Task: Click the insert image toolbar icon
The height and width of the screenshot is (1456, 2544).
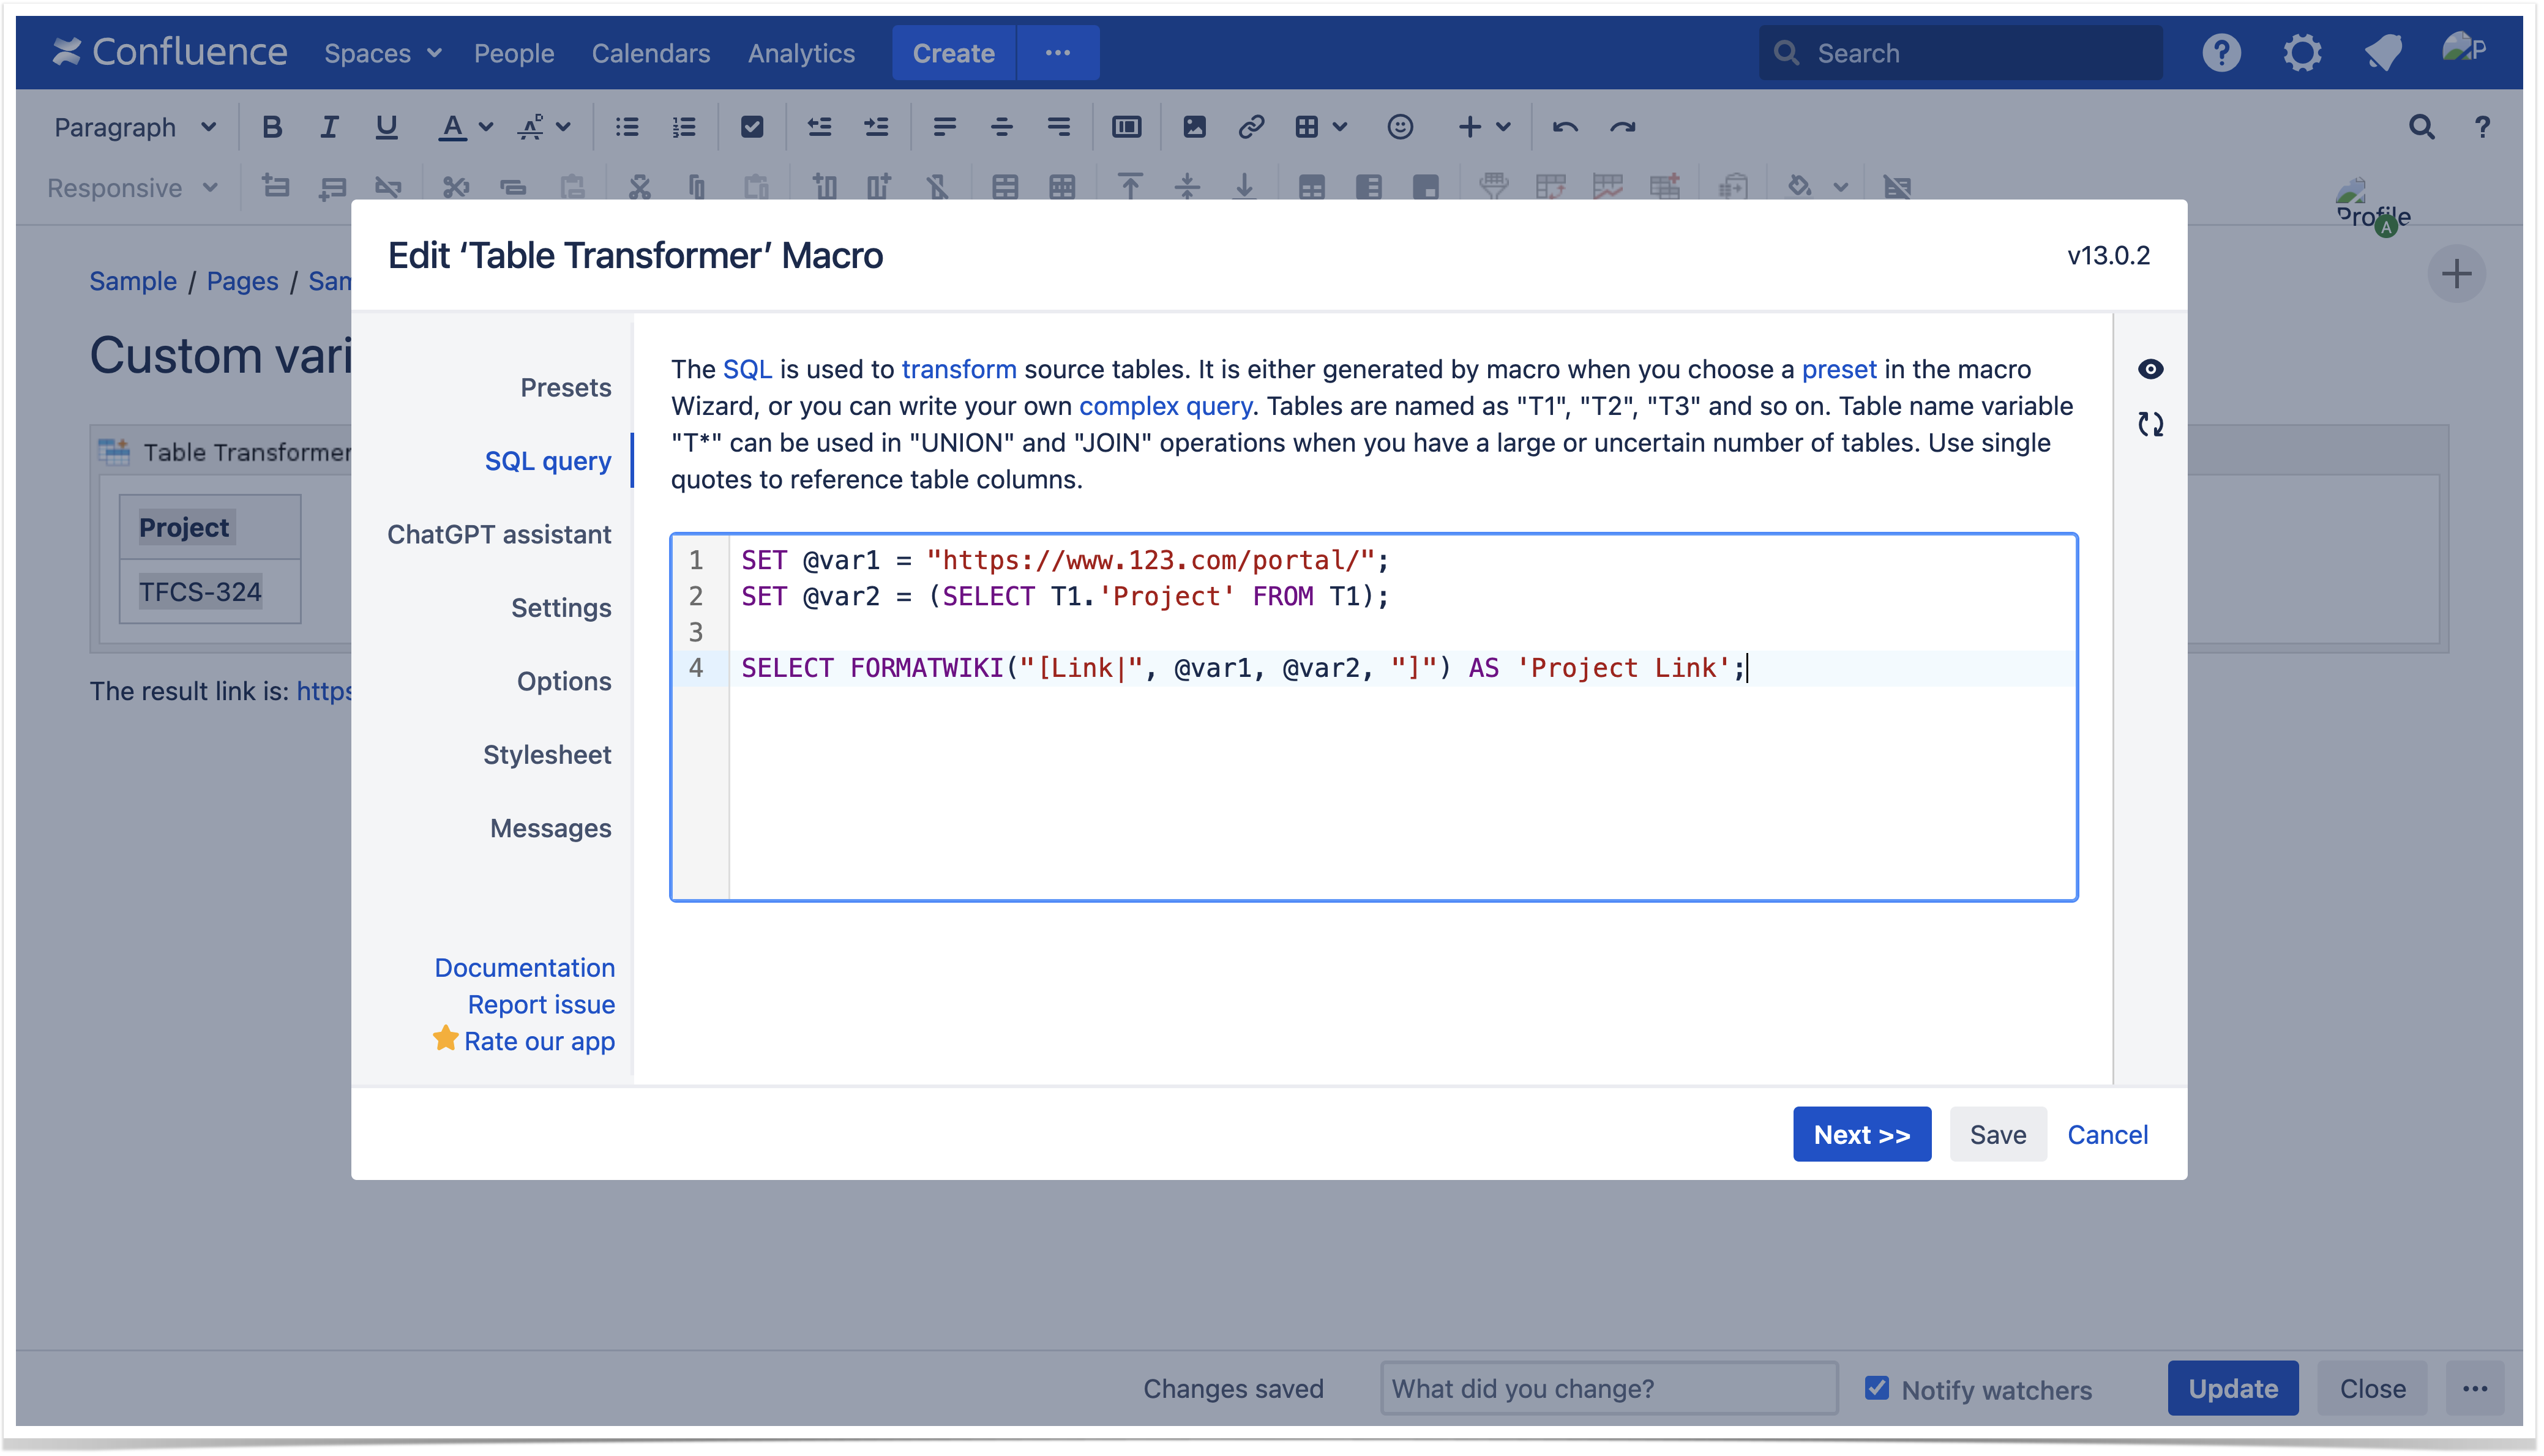Action: [x=1194, y=127]
